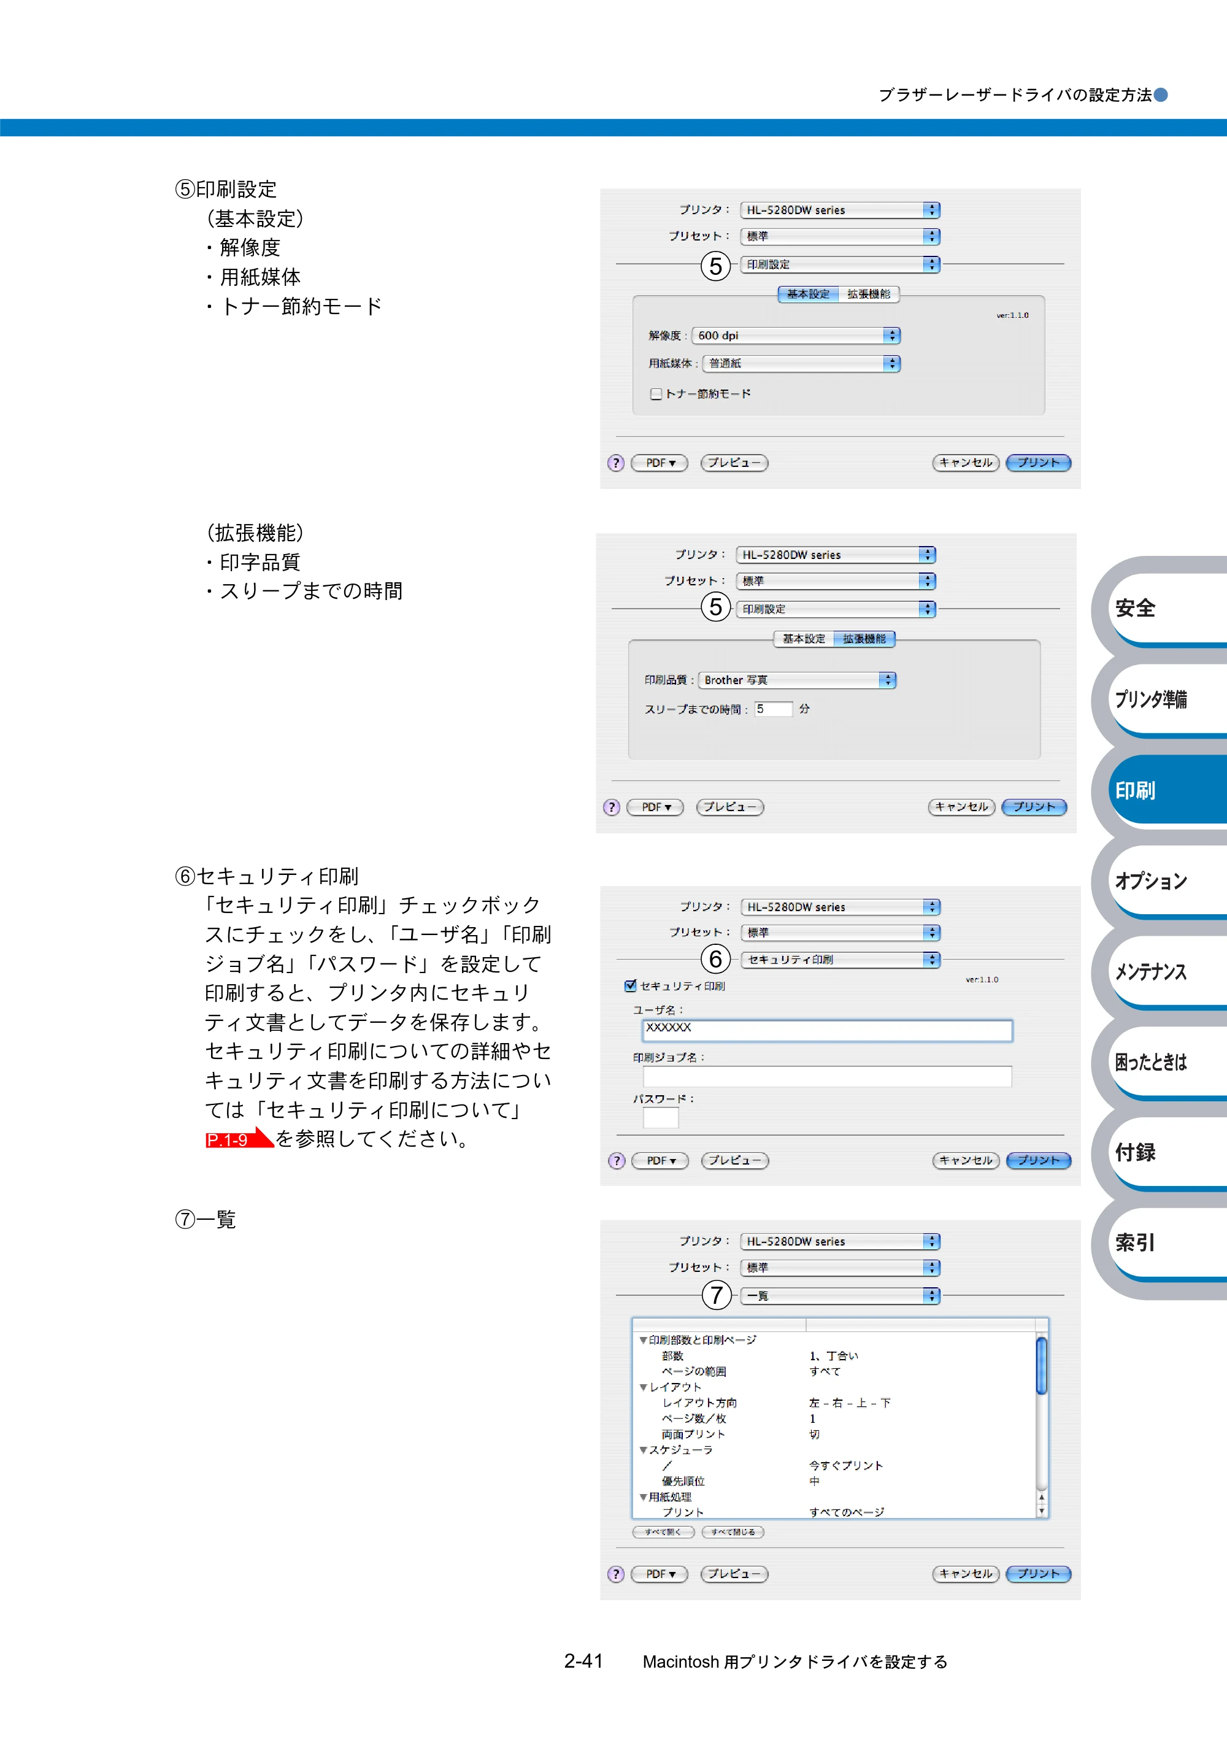Click PDF button in the 一覧 summary dialog
The image size is (1227, 1737).
coord(660,1574)
